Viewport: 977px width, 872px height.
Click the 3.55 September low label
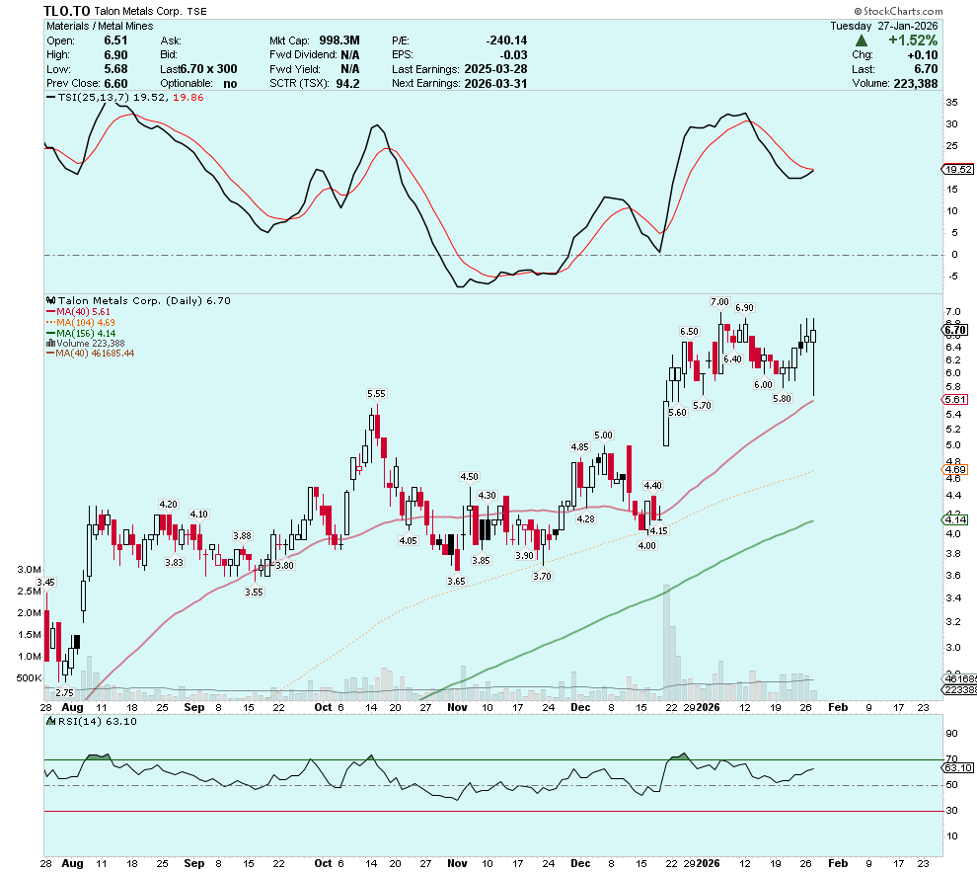254,593
